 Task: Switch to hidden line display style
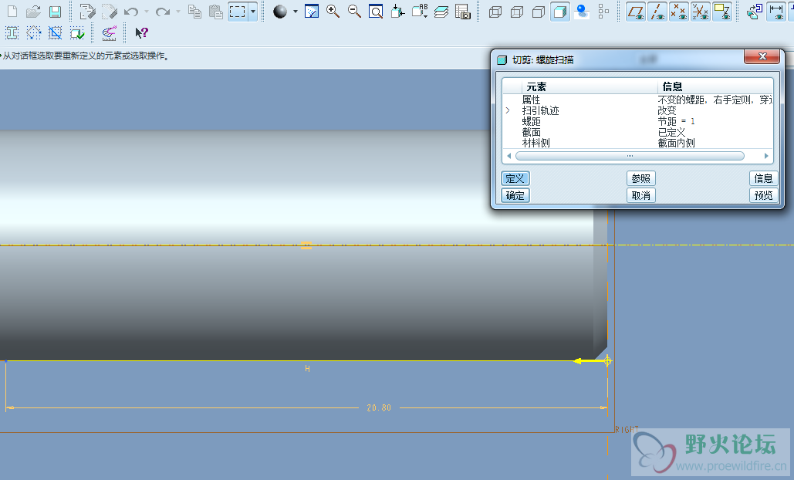(517, 11)
